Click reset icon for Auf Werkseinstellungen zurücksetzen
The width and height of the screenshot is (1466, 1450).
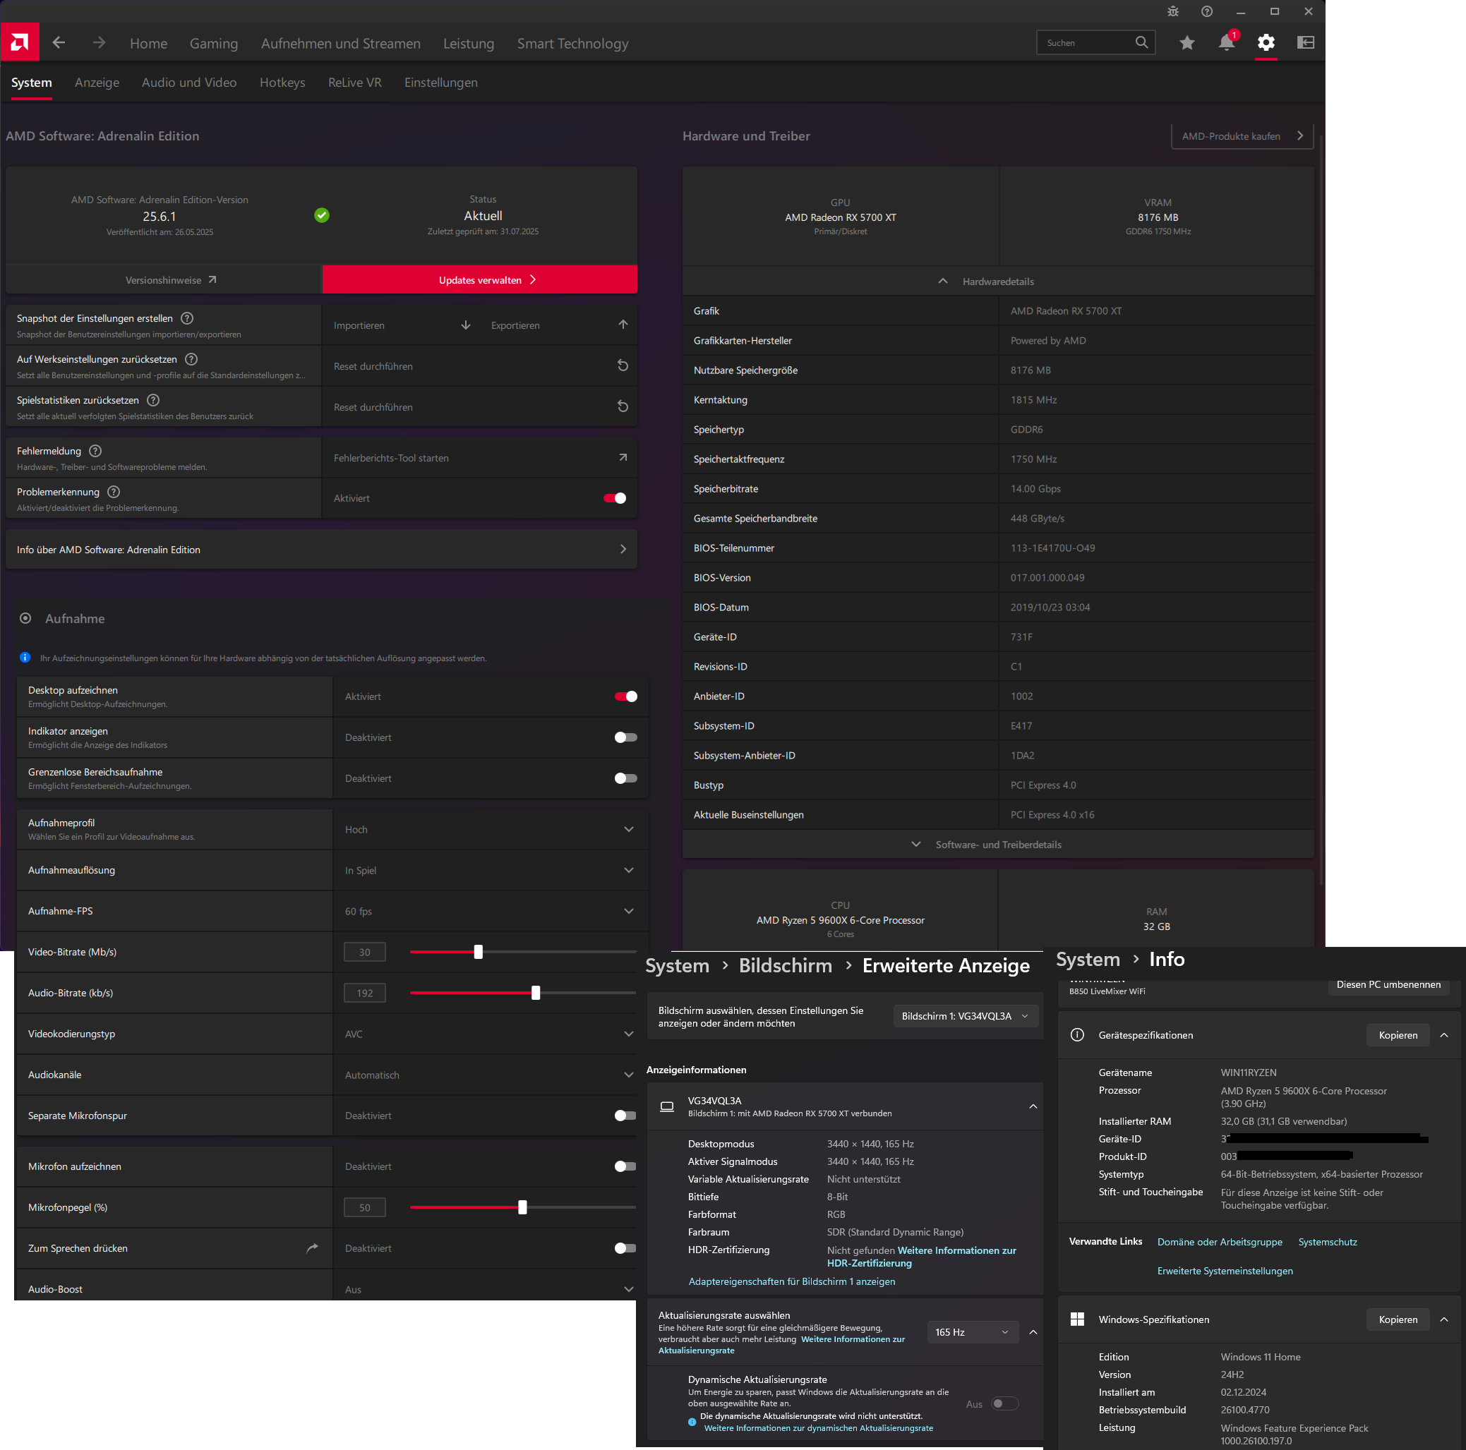pyautogui.click(x=623, y=366)
